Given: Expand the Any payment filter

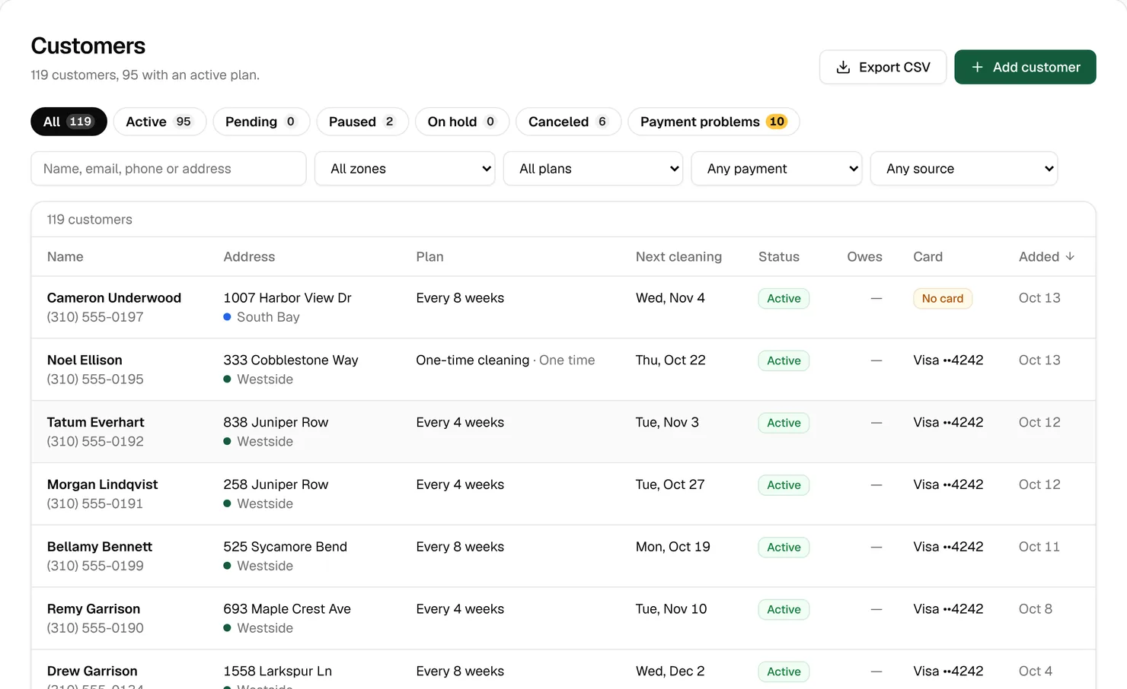Looking at the screenshot, I should (777, 169).
